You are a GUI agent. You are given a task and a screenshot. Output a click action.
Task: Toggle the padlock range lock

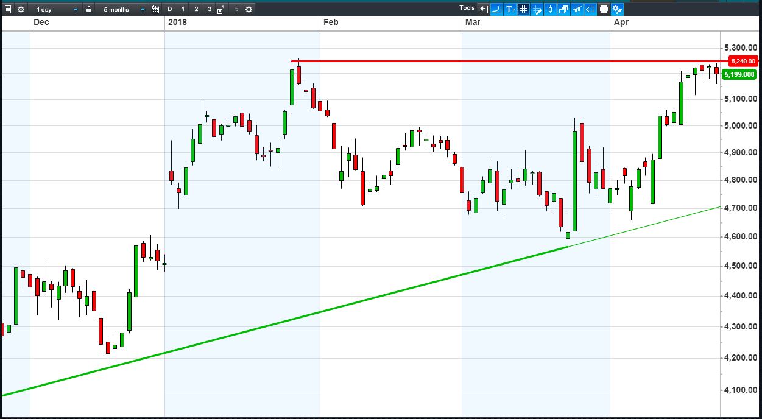tap(88, 9)
